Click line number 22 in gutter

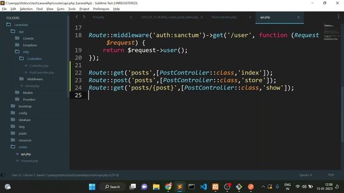click(78, 73)
